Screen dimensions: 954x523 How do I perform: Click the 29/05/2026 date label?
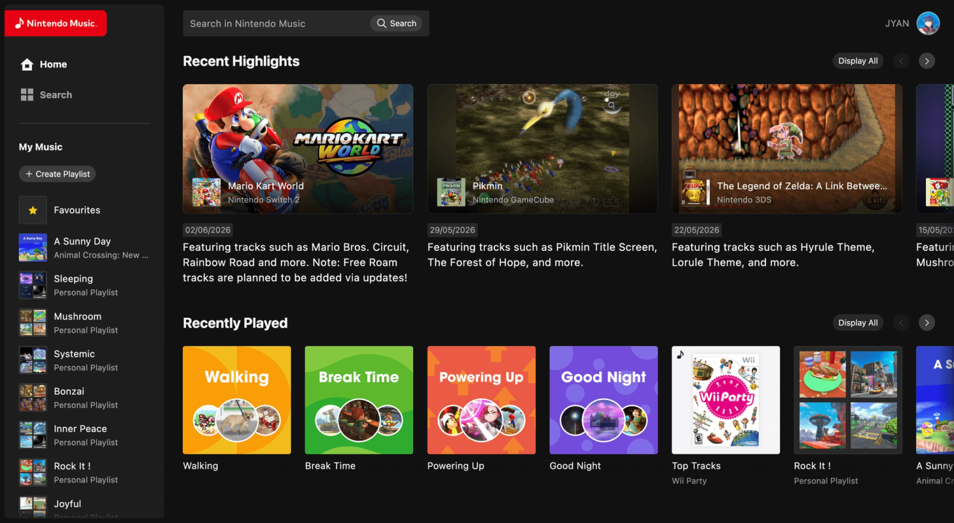(452, 230)
